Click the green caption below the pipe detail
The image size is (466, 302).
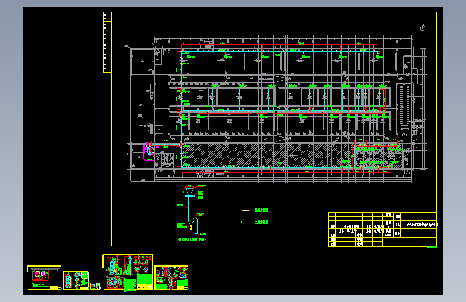click(192, 239)
